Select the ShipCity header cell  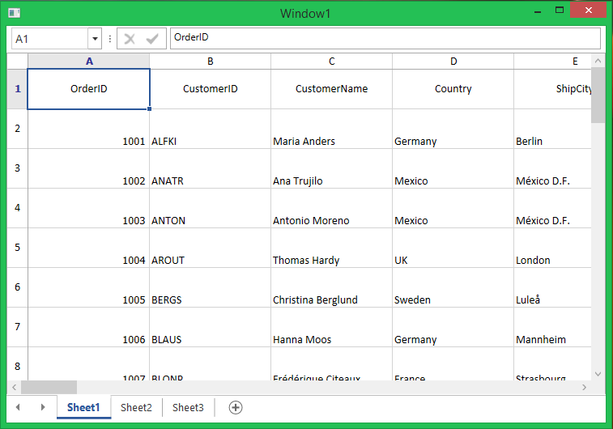pyautogui.click(x=553, y=89)
